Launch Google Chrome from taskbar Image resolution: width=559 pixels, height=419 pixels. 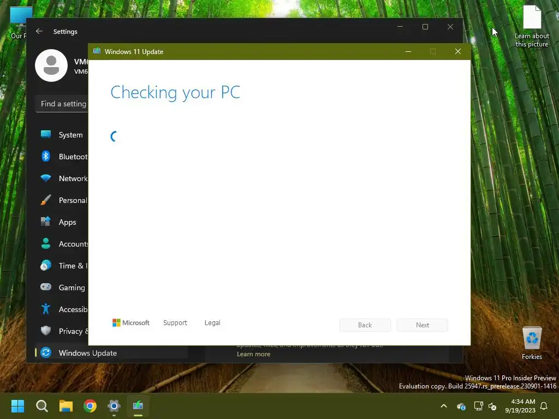pos(90,406)
